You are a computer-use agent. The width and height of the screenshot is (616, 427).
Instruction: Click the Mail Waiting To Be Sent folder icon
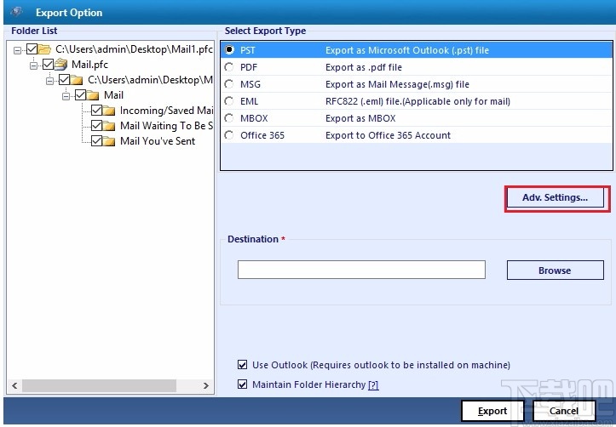tap(109, 126)
